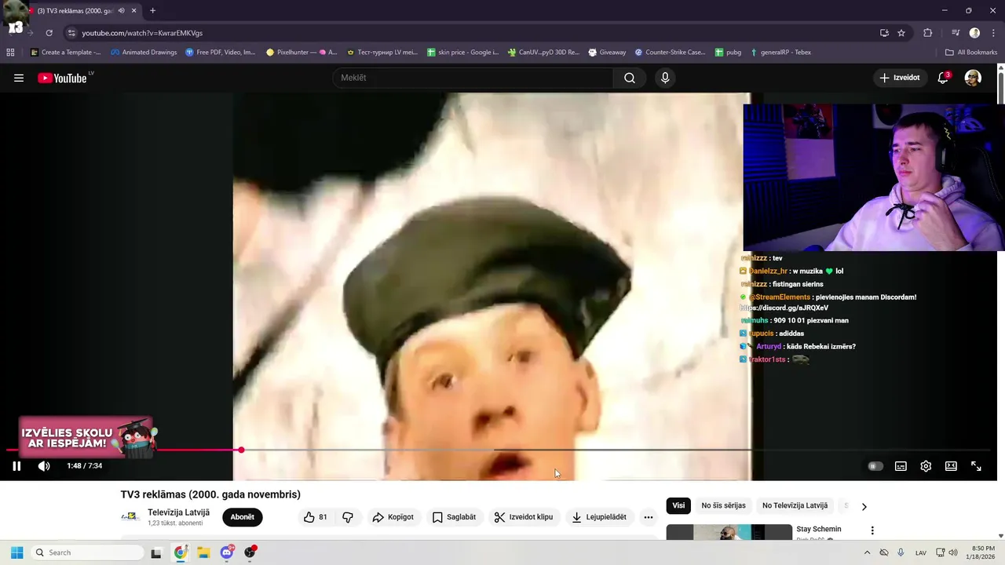Viewport: 1005px width, 565px height.
Task: Dislike the video with thumbs down
Action: tap(348, 517)
